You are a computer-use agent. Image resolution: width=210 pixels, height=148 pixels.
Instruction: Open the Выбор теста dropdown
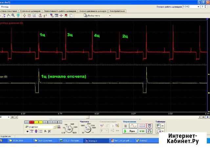click(97, 16)
